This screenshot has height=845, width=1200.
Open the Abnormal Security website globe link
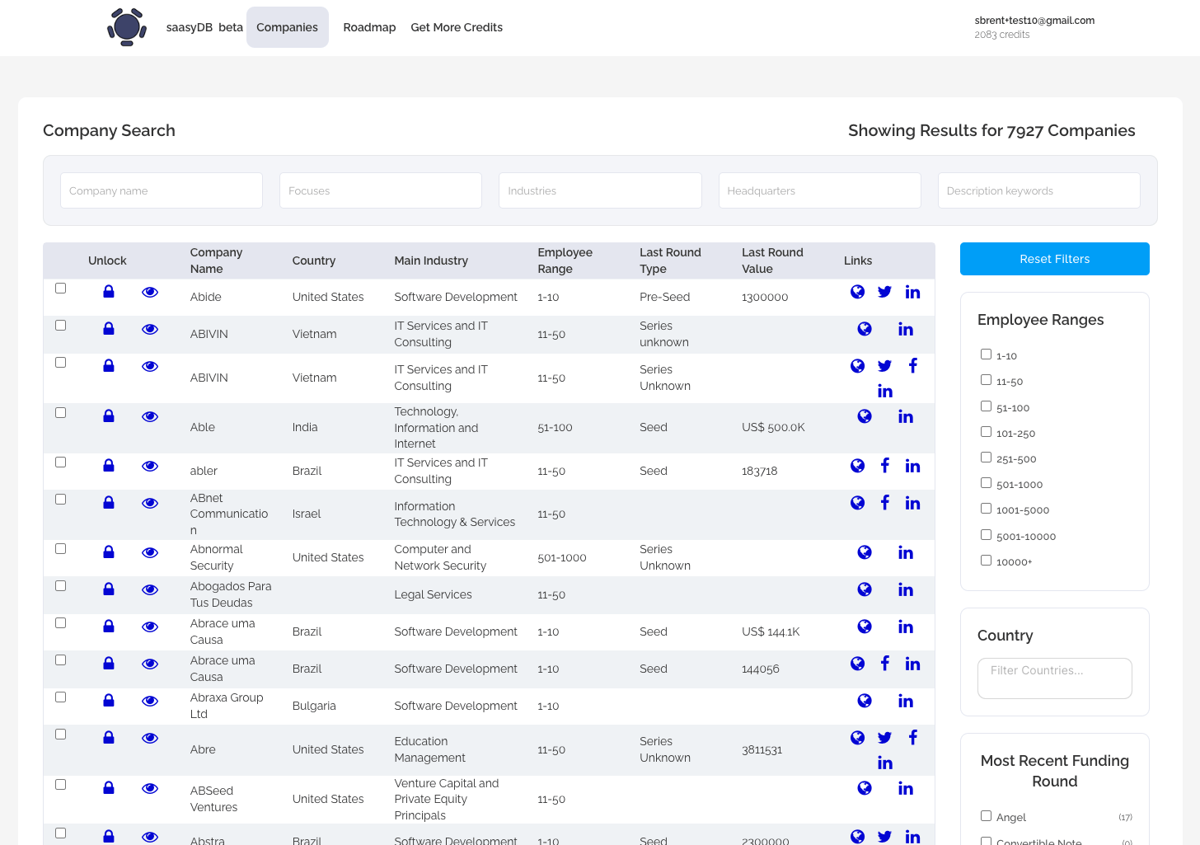(x=865, y=552)
